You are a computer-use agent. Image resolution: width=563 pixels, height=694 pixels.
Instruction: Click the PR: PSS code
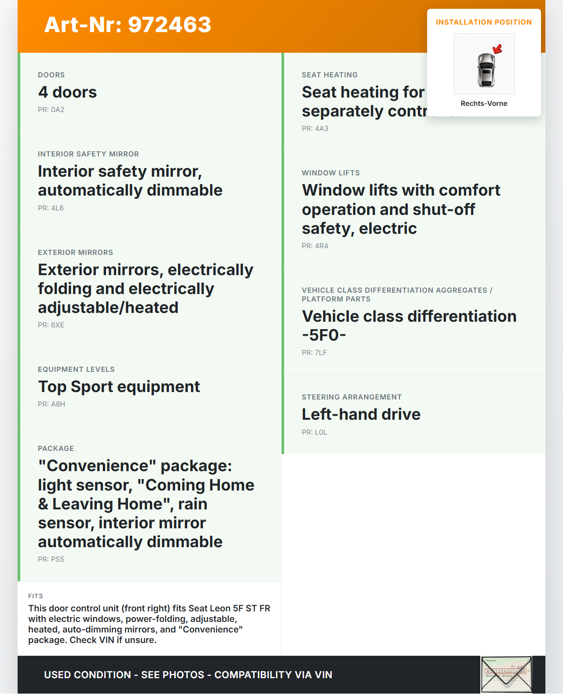51,559
